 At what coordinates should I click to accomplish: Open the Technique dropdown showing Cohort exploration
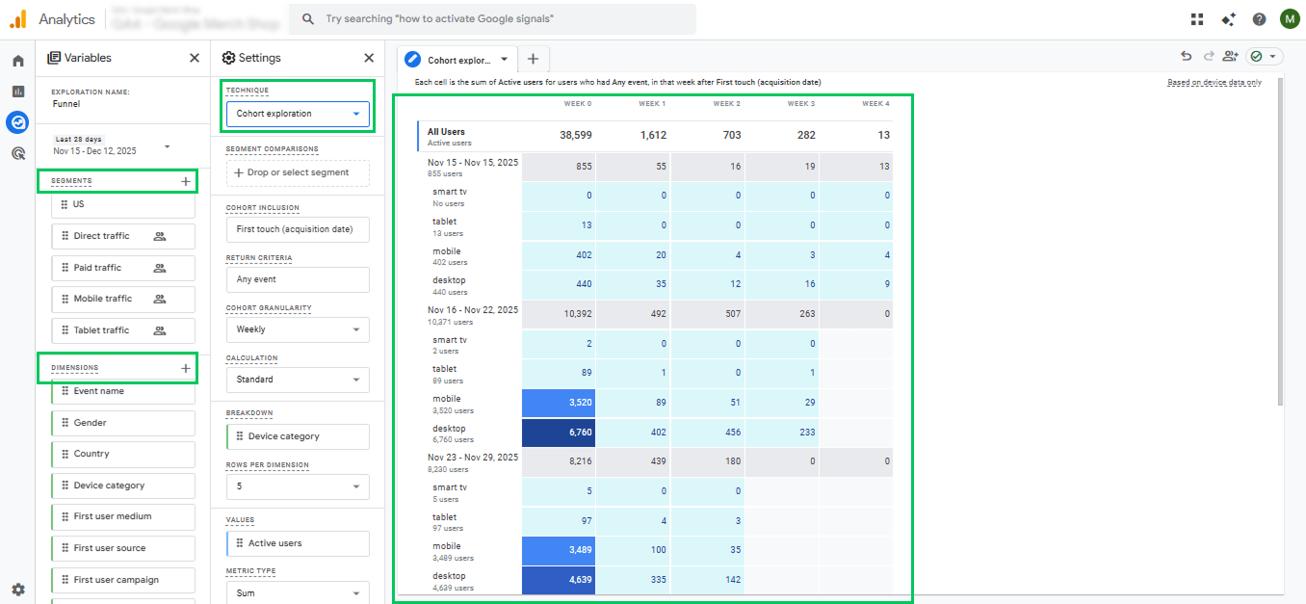pos(298,114)
